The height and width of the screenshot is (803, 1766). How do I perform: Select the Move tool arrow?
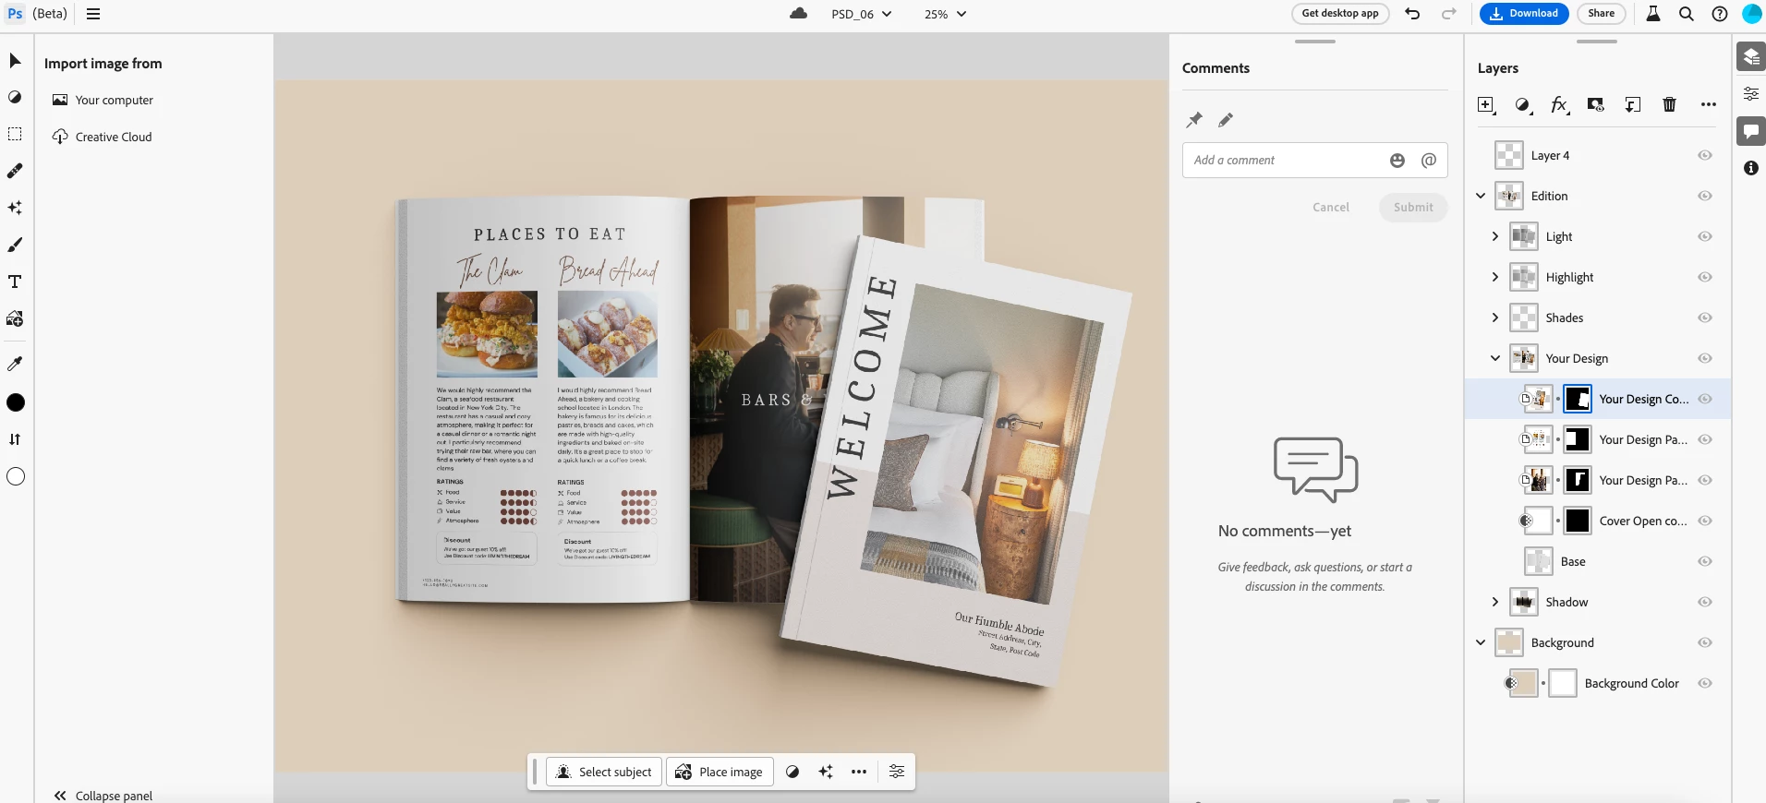pos(15,61)
